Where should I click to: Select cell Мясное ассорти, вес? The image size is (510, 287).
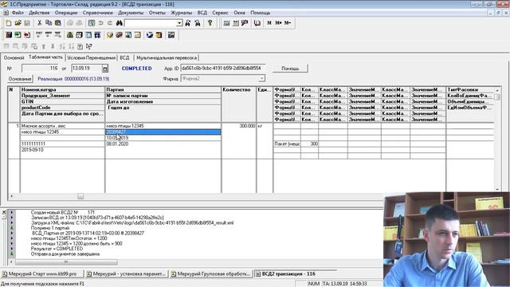pyautogui.click(x=62, y=126)
